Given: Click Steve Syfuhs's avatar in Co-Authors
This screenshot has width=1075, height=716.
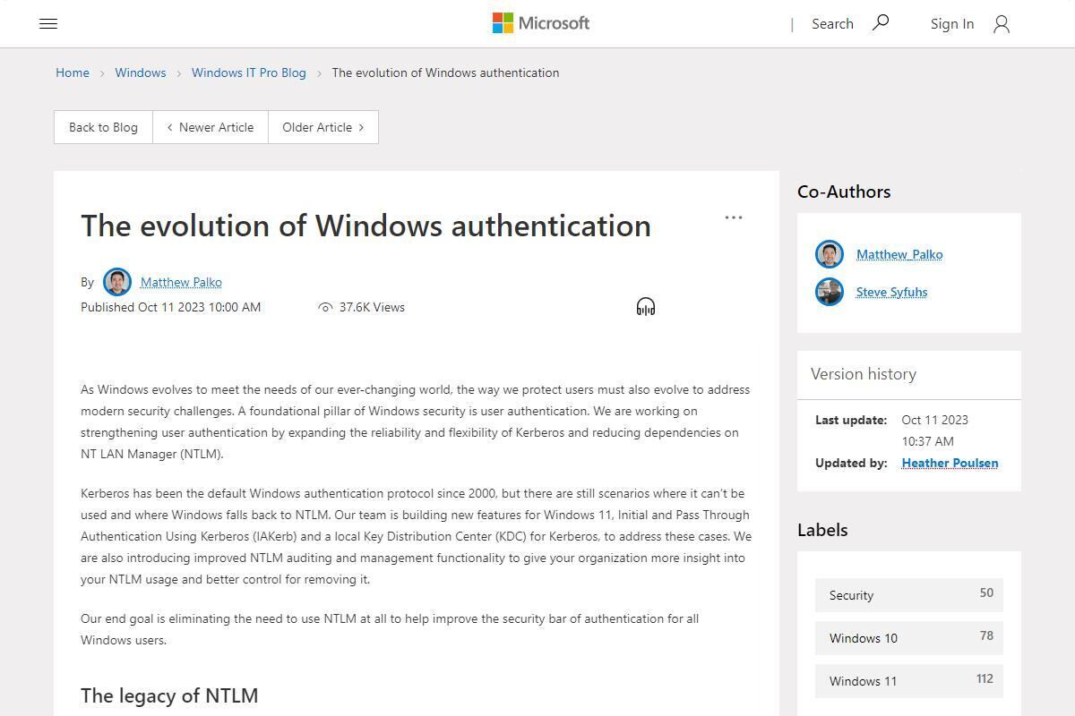Looking at the screenshot, I should (x=830, y=292).
